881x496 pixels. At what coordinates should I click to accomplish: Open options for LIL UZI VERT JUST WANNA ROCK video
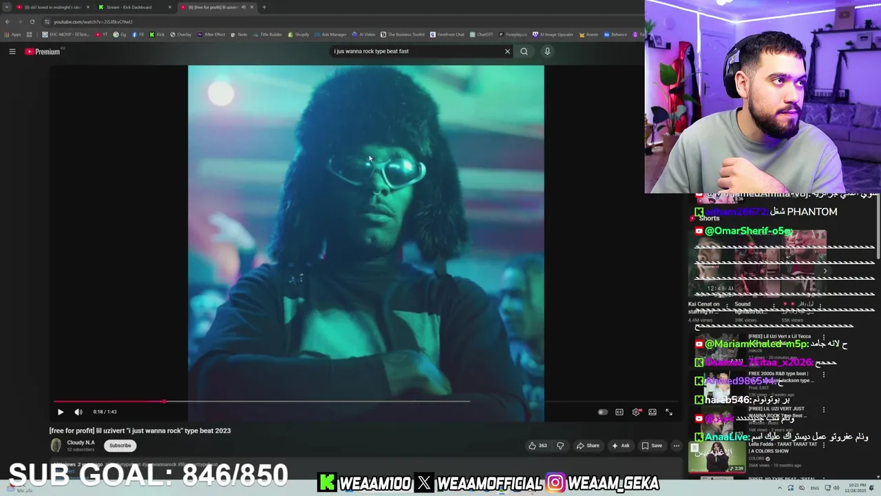coord(824,410)
